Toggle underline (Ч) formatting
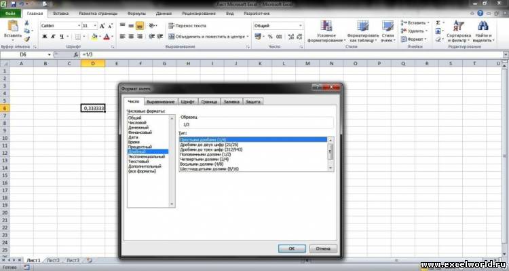Image resolution: width=509 pixels, height=271 pixels. click(62, 37)
